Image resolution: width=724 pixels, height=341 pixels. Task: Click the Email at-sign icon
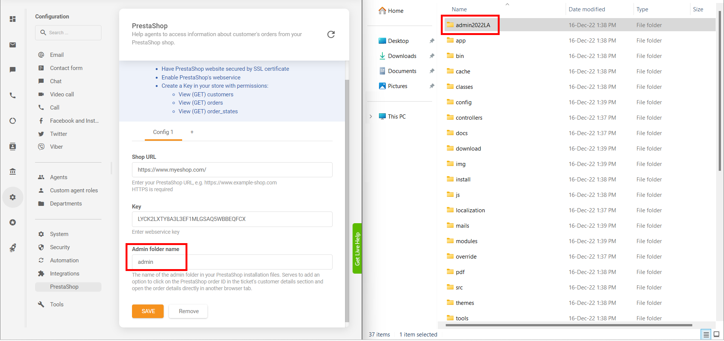click(x=41, y=55)
